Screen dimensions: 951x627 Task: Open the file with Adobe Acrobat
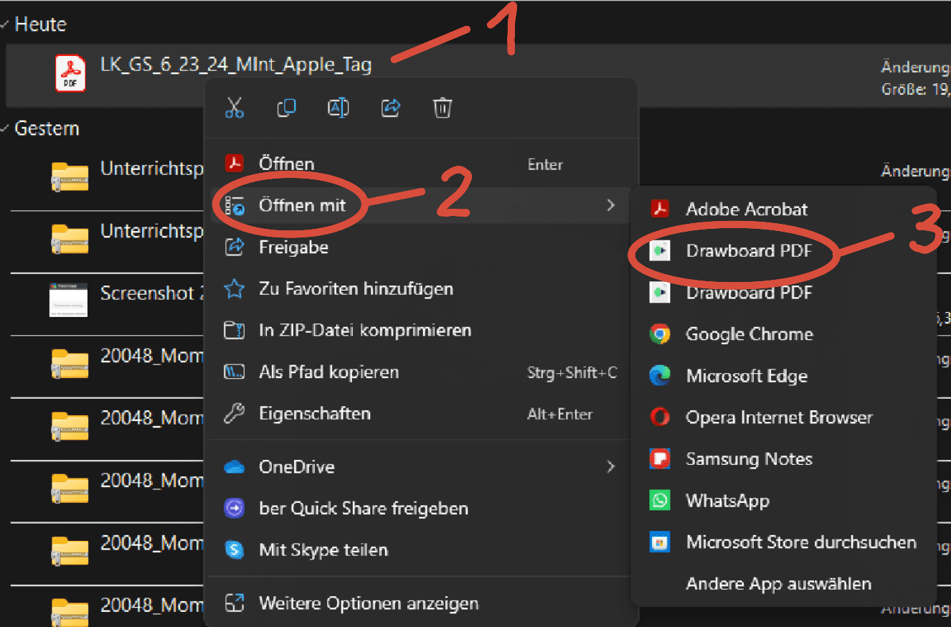(x=784, y=209)
